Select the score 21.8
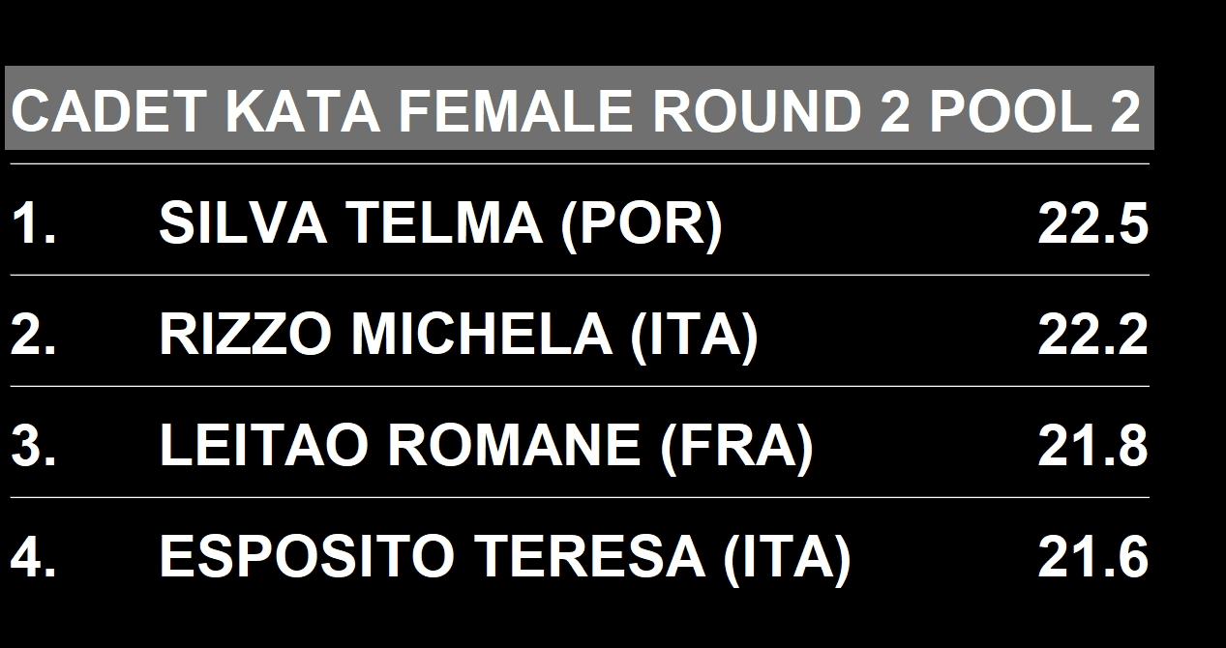This screenshot has width=1226, height=648. click(x=1092, y=447)
